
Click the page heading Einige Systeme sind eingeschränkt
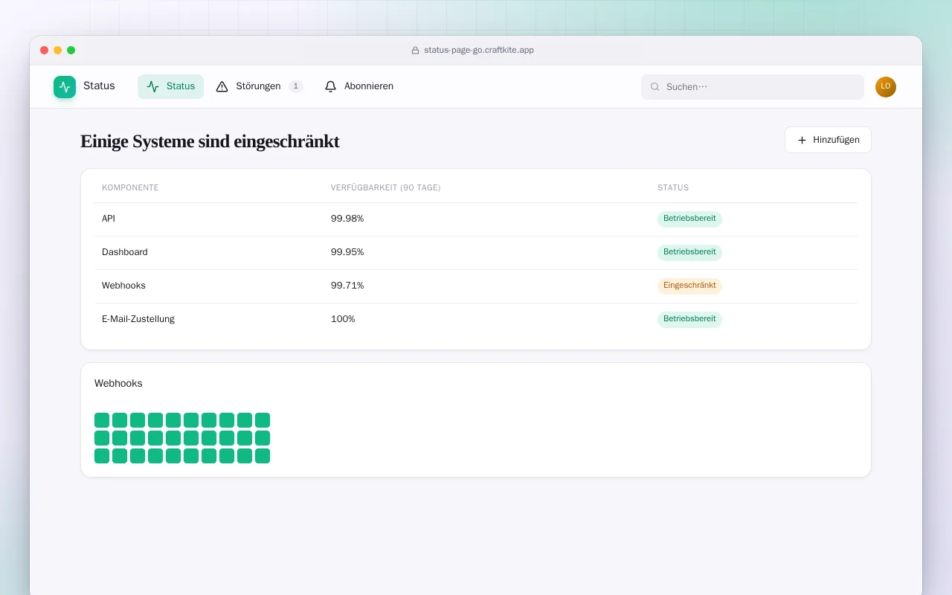[210, 141]
